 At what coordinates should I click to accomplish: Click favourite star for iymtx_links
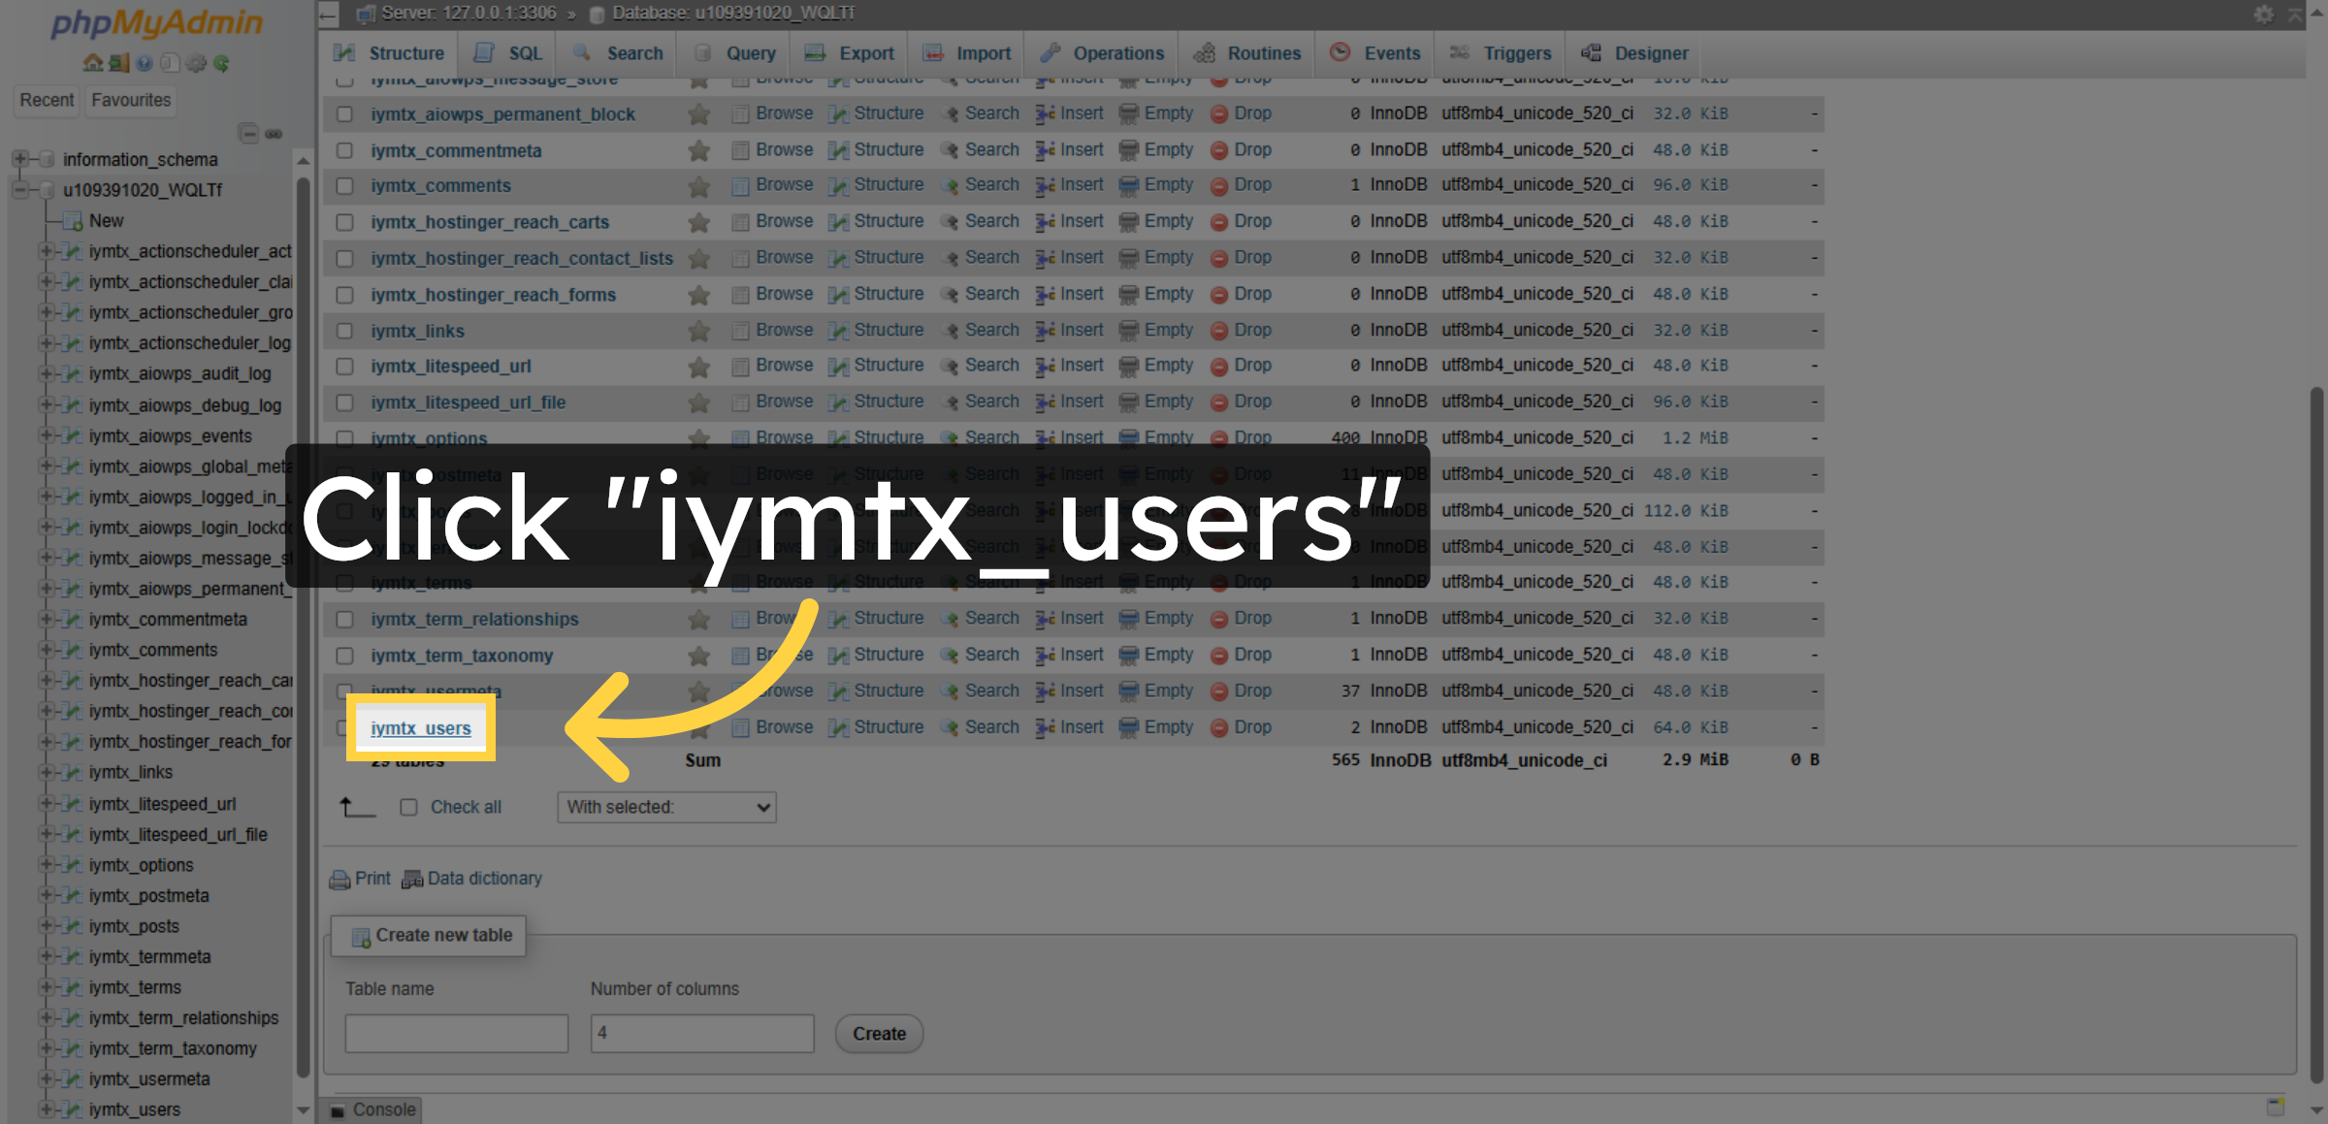(x=698, y=331)
